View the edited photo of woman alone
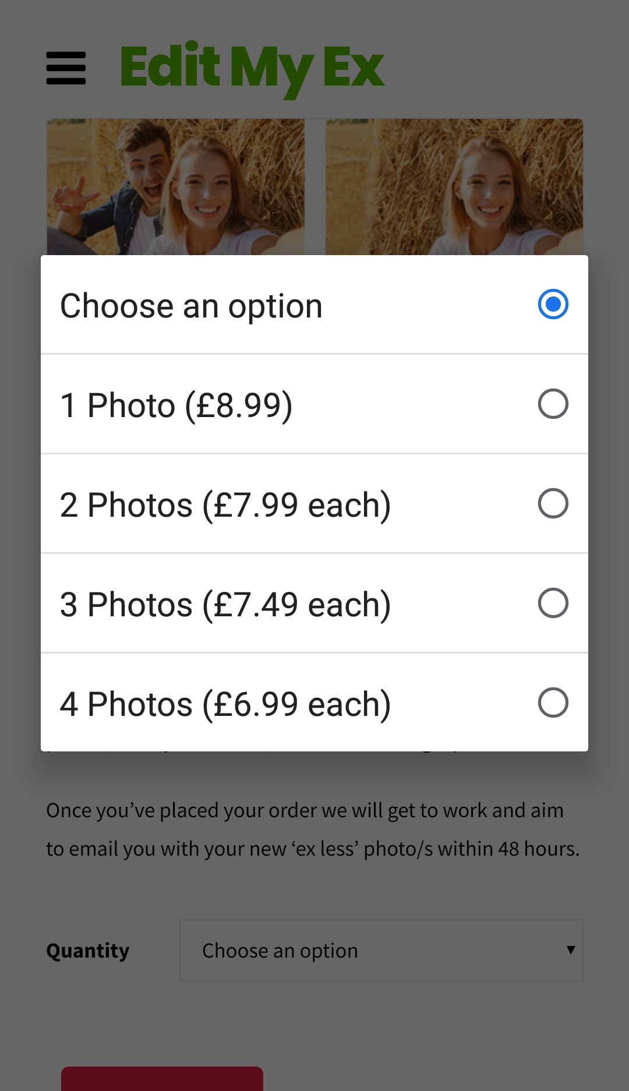The height and width of the screenshot is (1091, 629). pos(454,187)
